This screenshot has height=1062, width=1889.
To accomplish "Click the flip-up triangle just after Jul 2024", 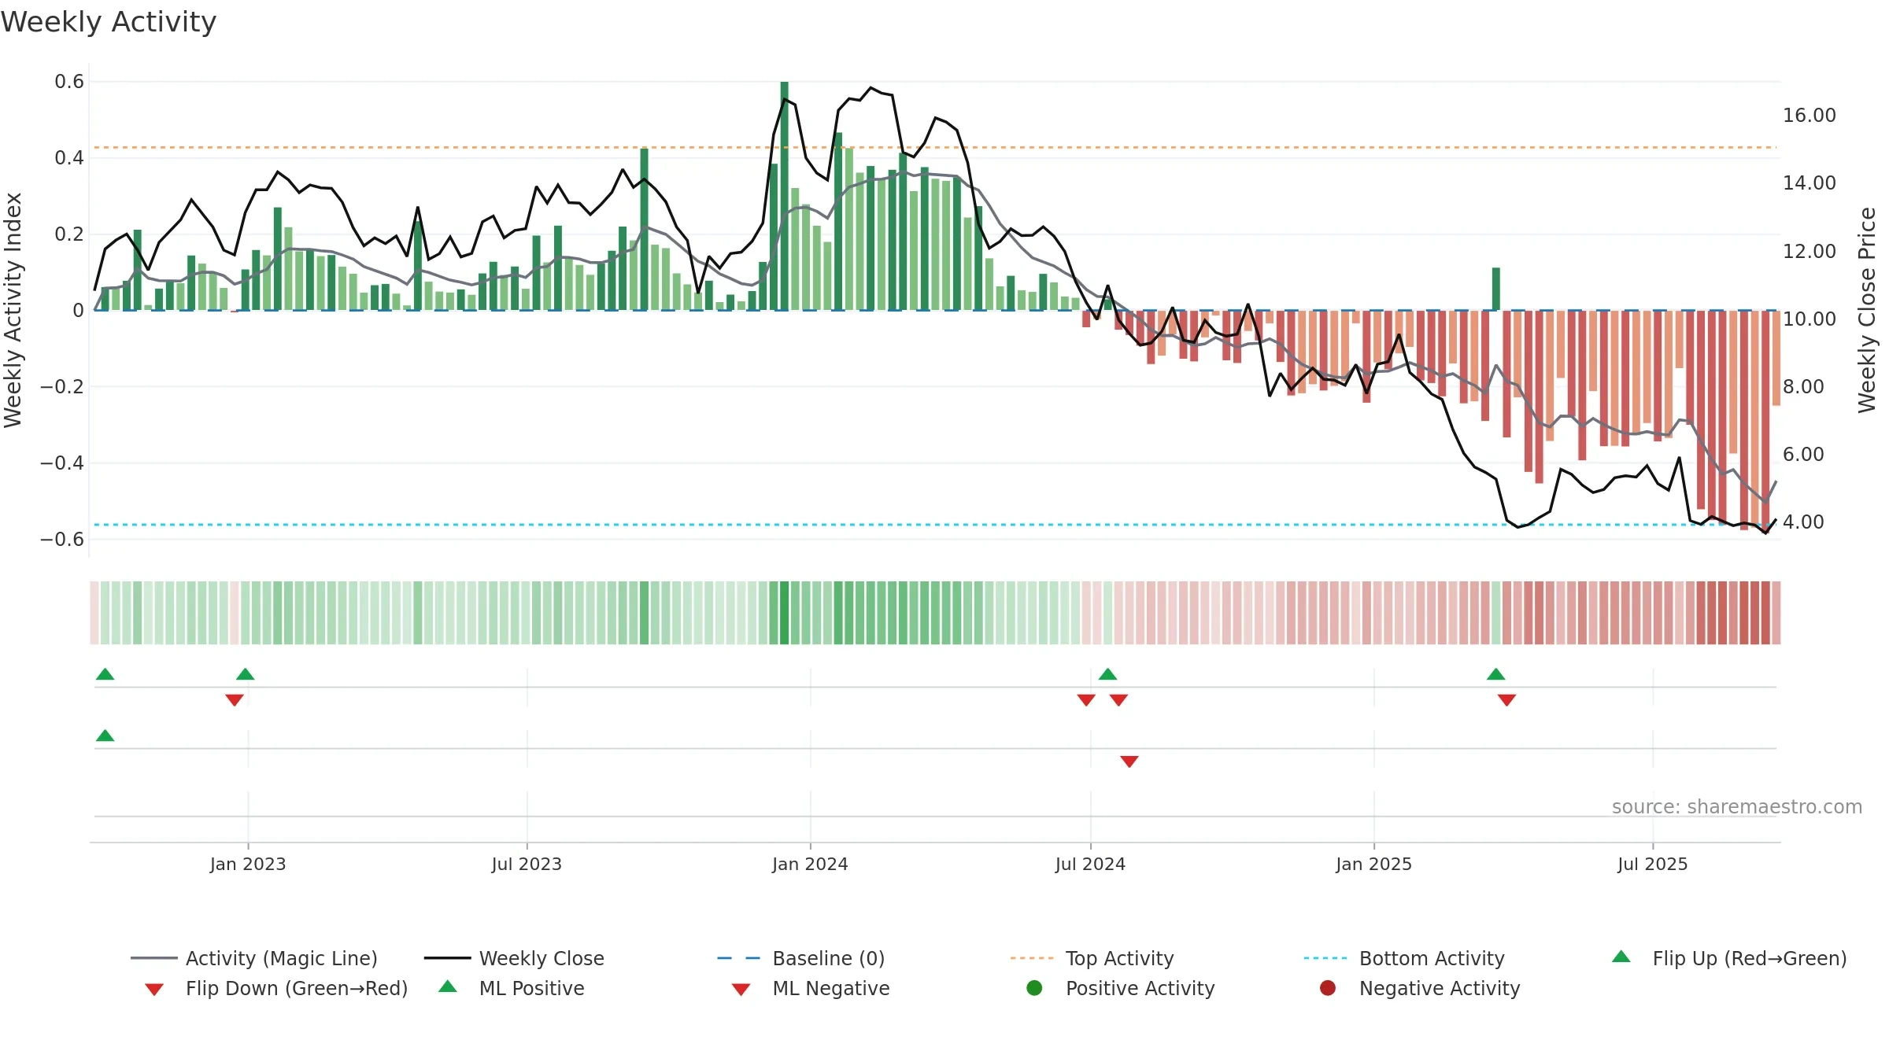I will tap(1107, 674).
